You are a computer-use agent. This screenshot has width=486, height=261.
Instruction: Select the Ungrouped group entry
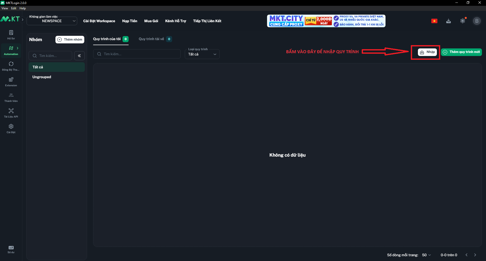coord(42,77)
